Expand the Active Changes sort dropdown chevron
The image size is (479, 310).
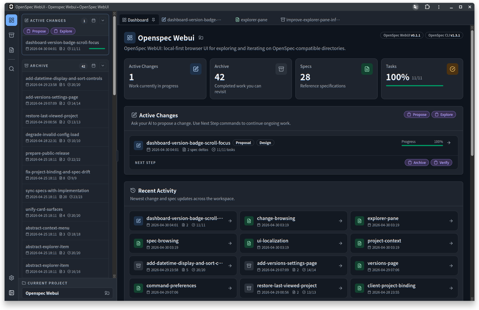pyautogui.click(x=103, y=20)
